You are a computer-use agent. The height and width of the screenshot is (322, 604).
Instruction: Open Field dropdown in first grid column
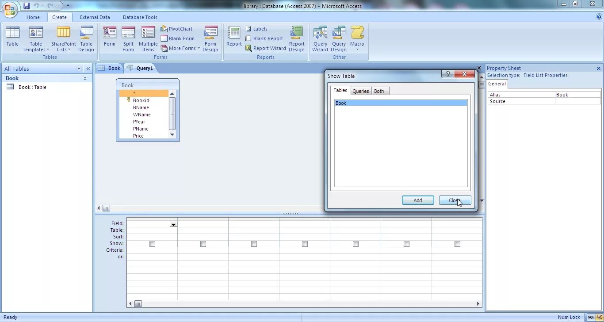click(173, 224)
